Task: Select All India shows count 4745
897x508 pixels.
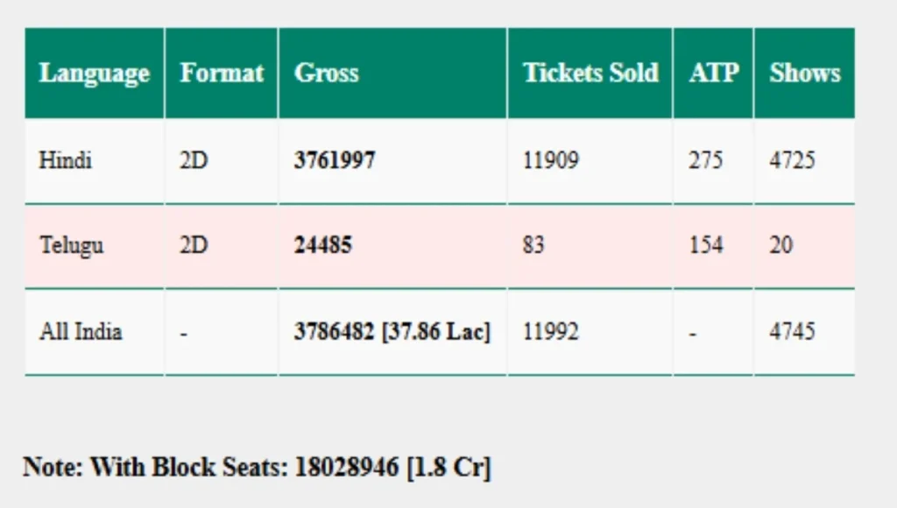Action: [x=792, y=332]
